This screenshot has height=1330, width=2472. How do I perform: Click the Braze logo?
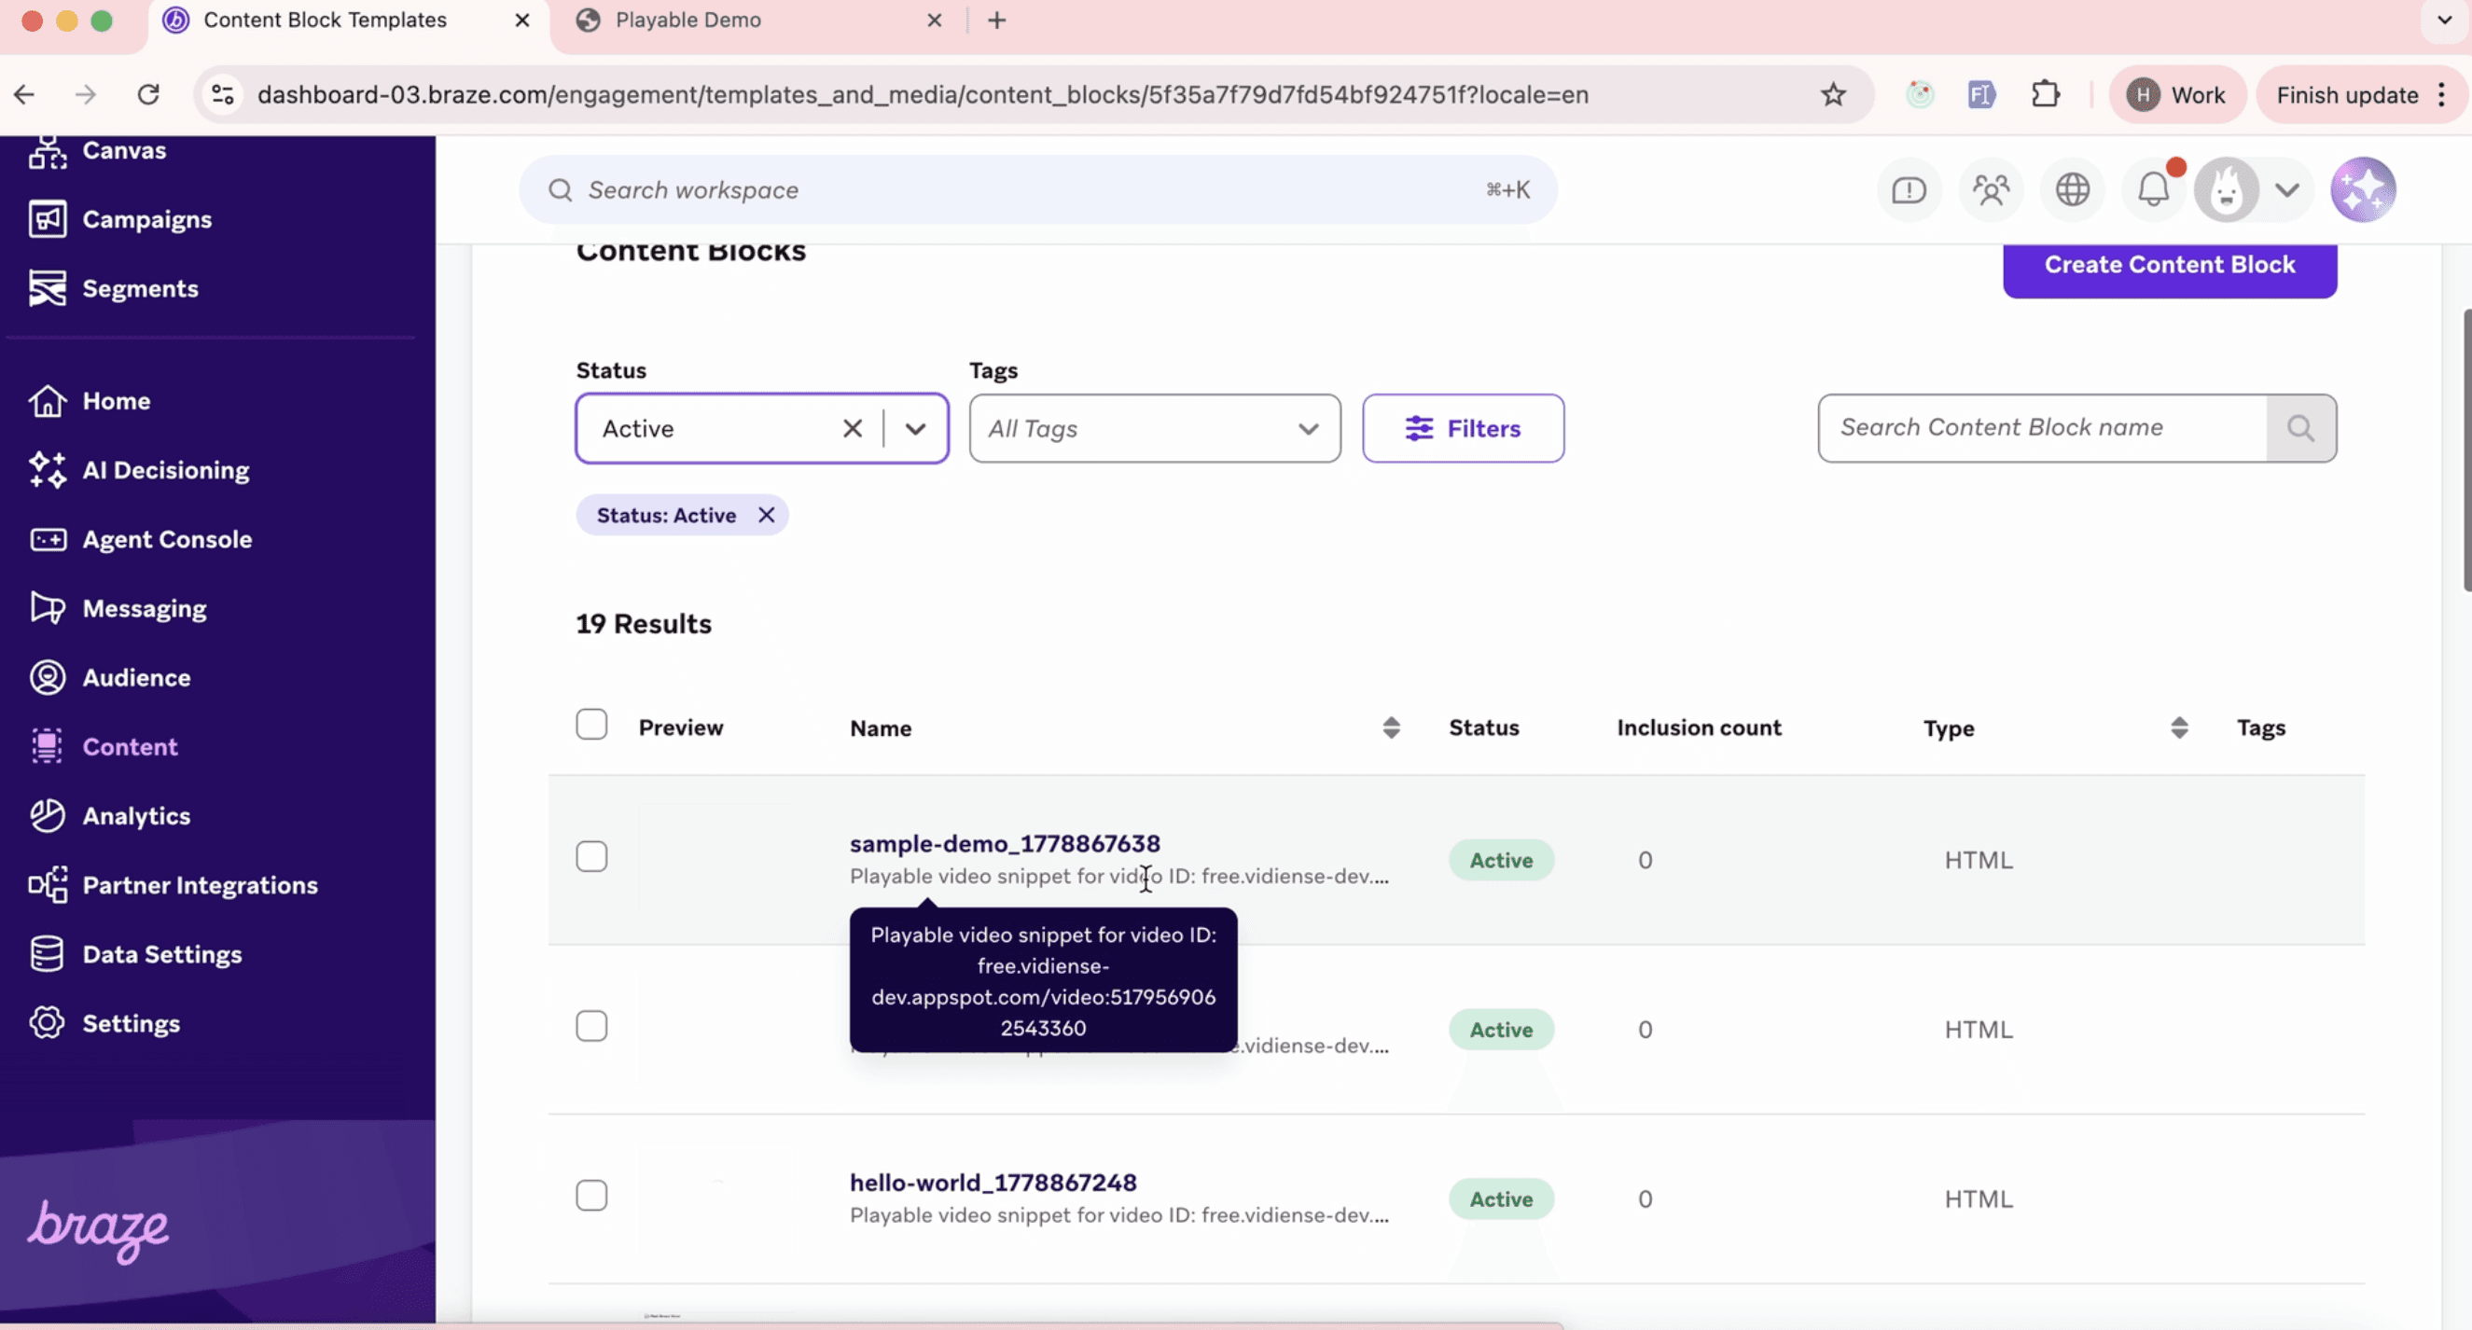pyautogui.click(x=98, y=1229)
